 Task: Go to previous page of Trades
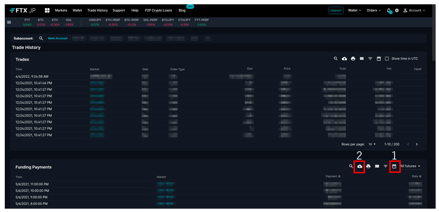click(408, 144)
